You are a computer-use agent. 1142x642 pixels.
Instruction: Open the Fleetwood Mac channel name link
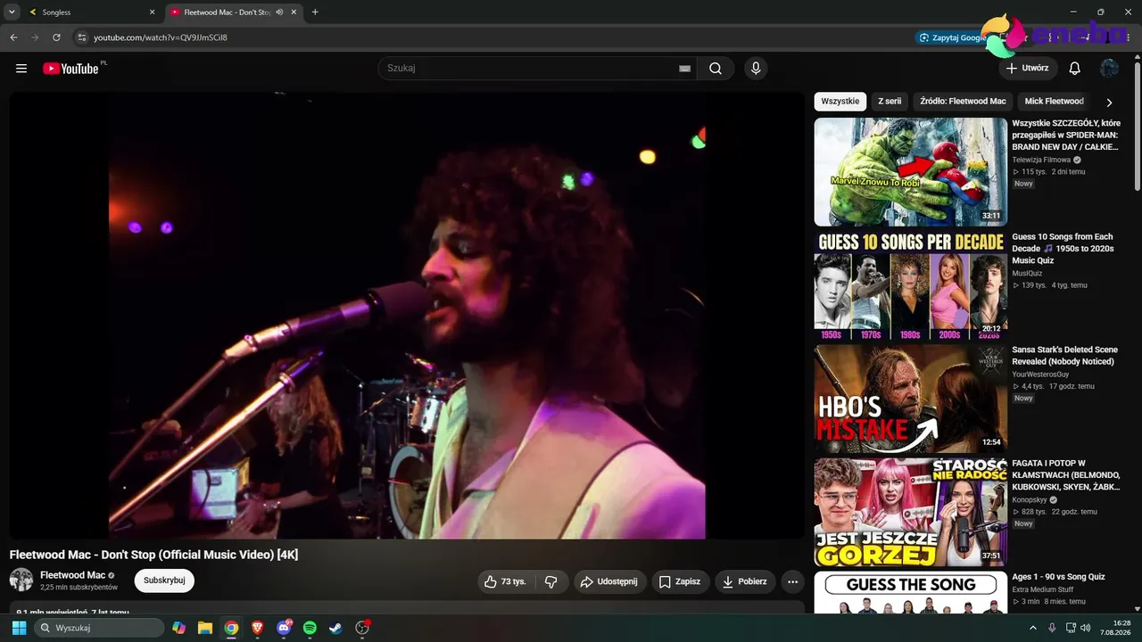tap(73, 575)
